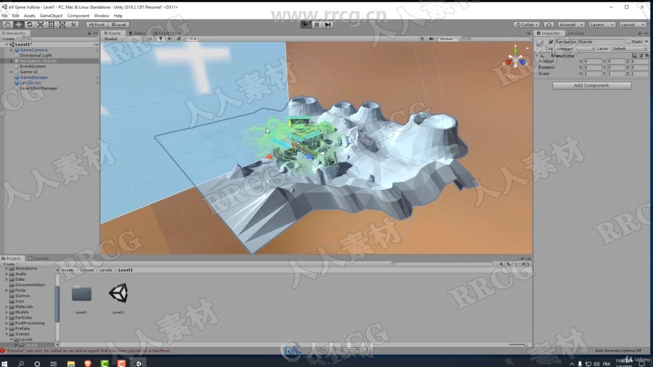Open scene camera settings icon
This screenshot has height=367, width=653.
tap(432, 39)
